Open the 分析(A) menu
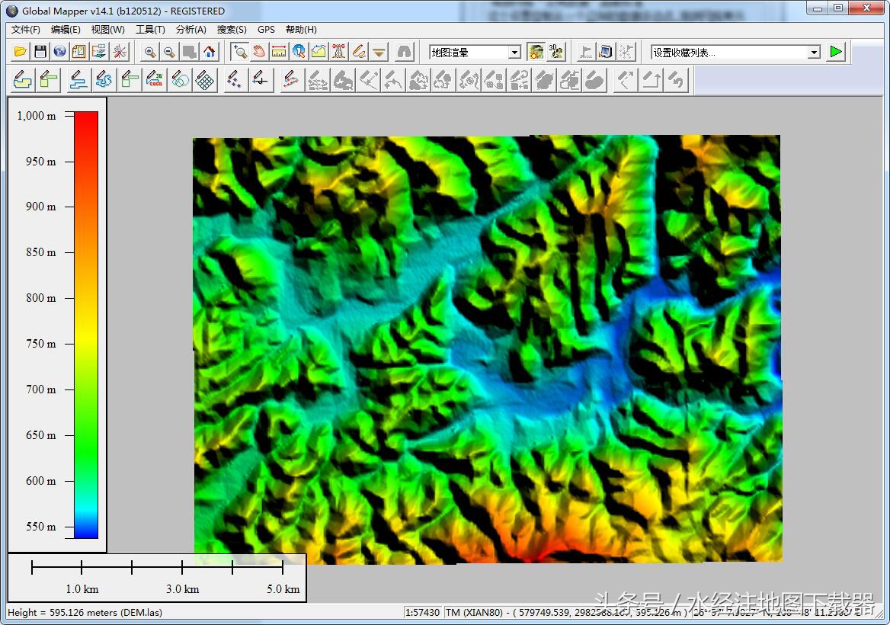890x625 pixels. click(x=190, y=30)
